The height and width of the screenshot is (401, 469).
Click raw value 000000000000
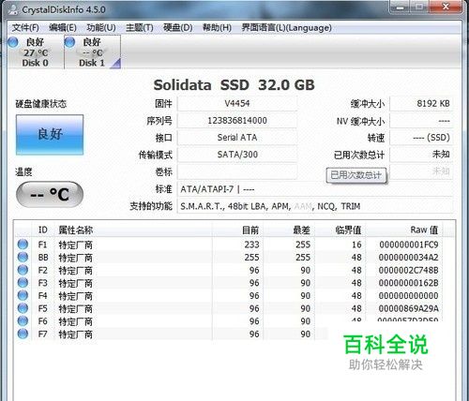click(409, 296)
